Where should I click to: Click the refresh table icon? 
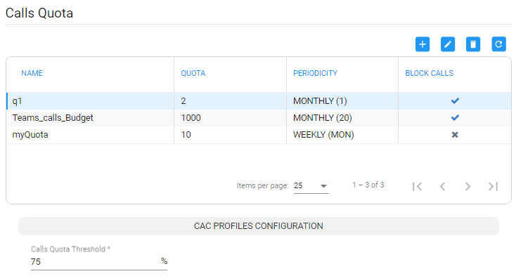click(x=498, y=44)
